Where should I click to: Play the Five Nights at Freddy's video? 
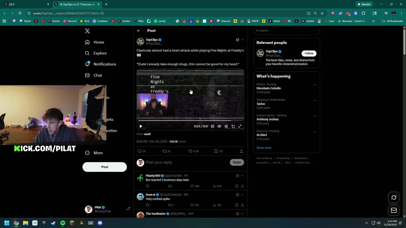[141, 126]
